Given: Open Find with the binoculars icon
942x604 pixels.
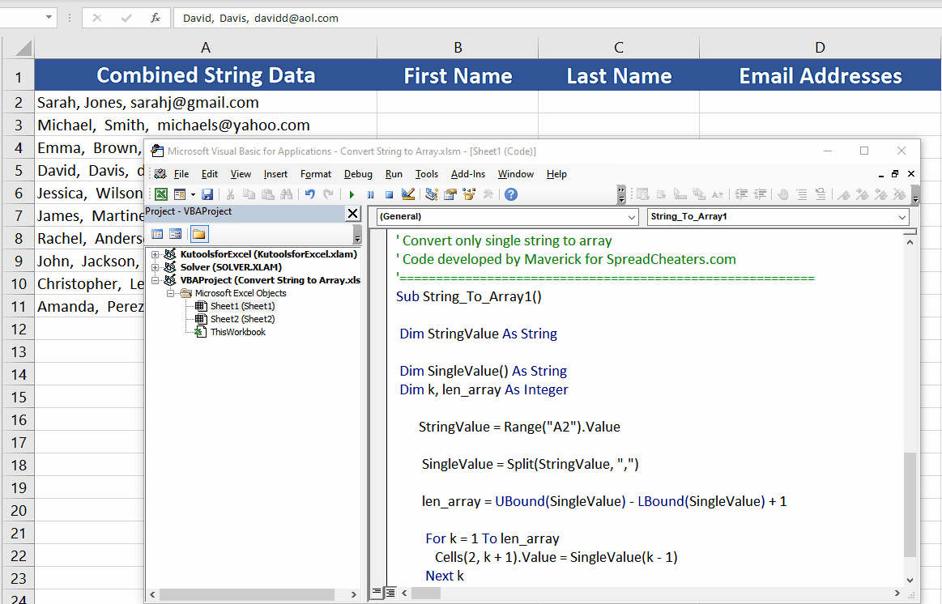Looking at the screenshot, I should coord(287,194).
